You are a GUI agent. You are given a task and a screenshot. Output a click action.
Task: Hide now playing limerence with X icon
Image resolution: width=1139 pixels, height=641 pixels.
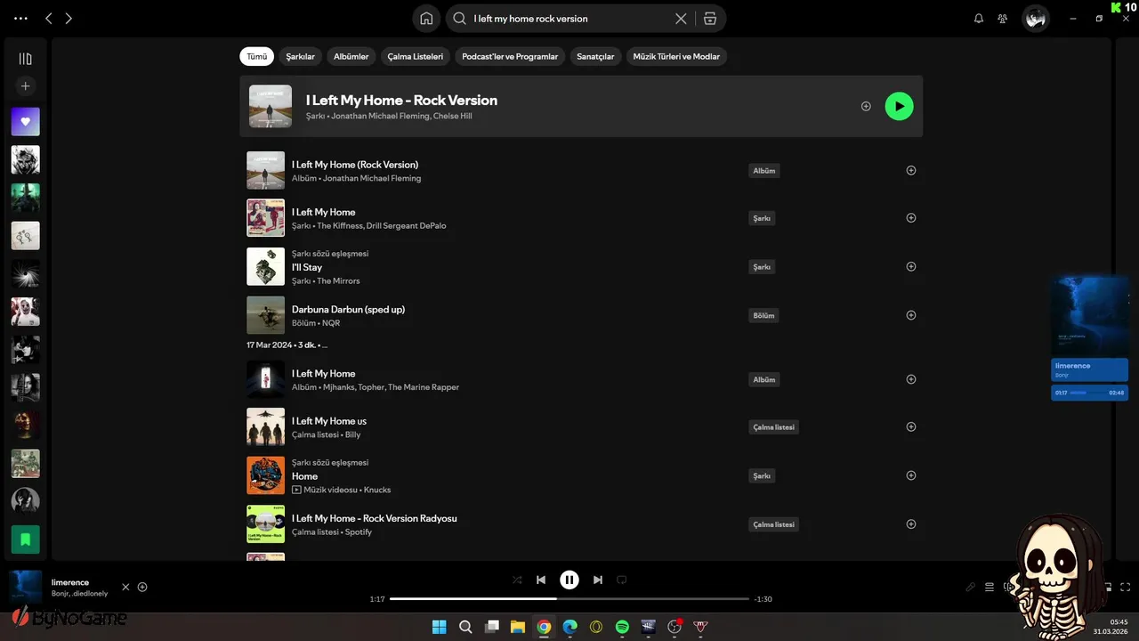click(125, 587)
